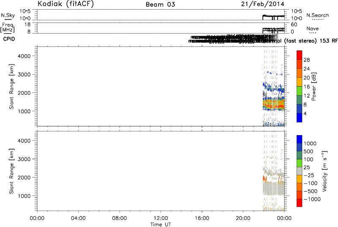The height and width of the screenshot is (227, 338).
Task: Click the "12:00" time tick label
Action: click(161, 218)
